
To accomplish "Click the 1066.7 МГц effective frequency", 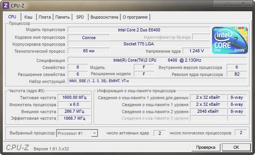I will click(74, 118).
